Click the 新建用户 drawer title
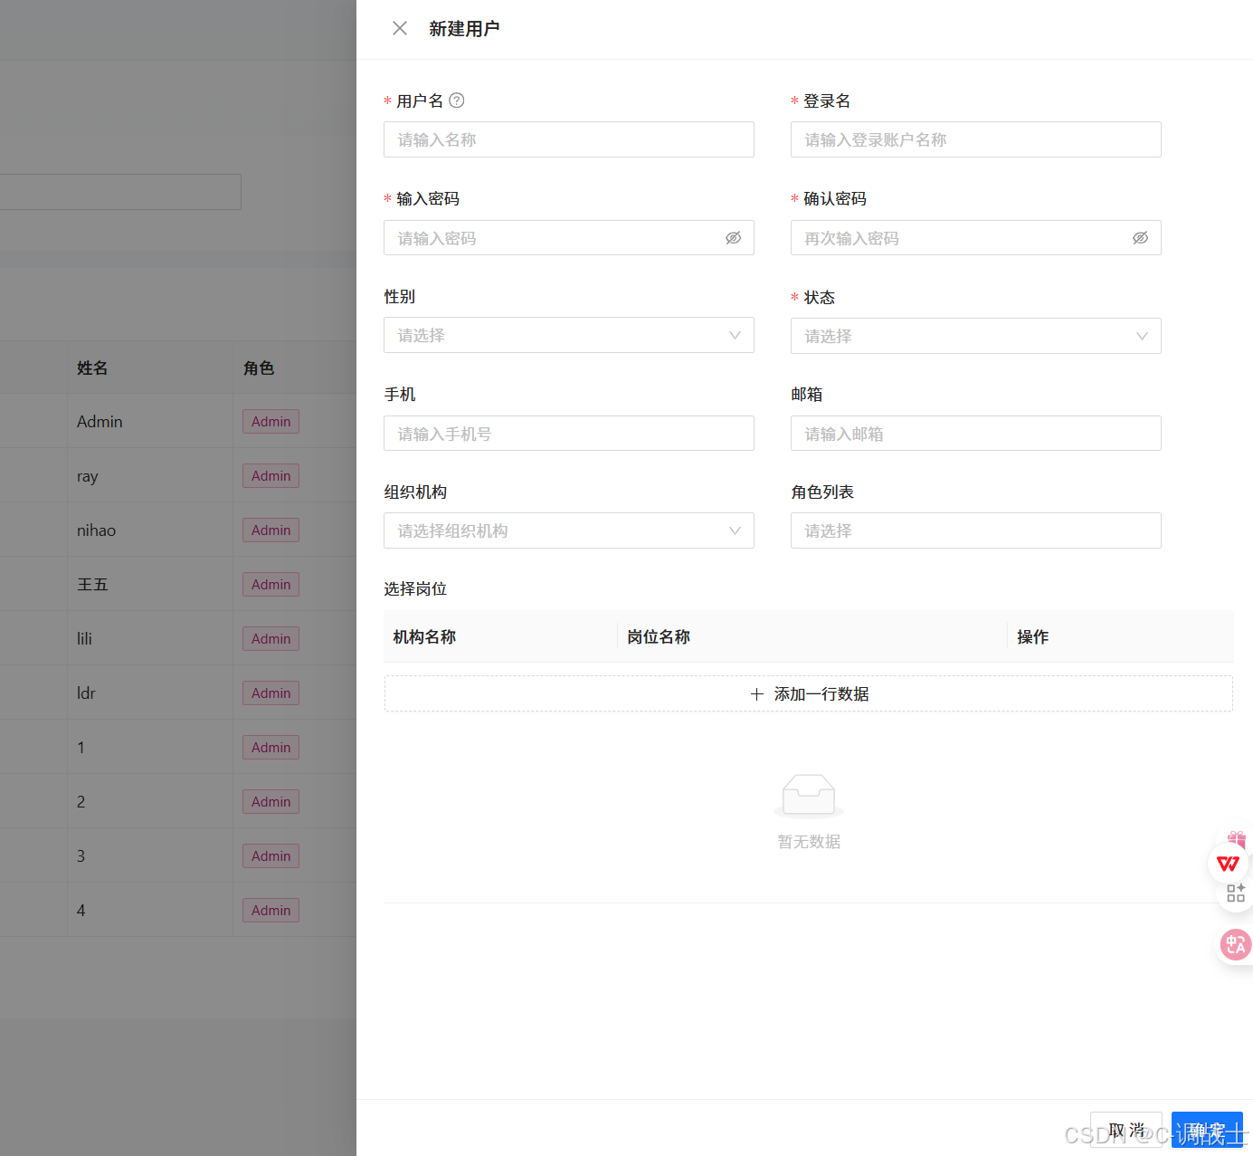Image resolution: width=1253 pixels, height=1156 pixels. 464,28
